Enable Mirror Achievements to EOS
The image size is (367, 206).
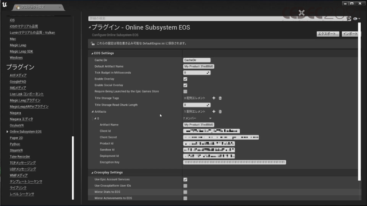point(185,199)
